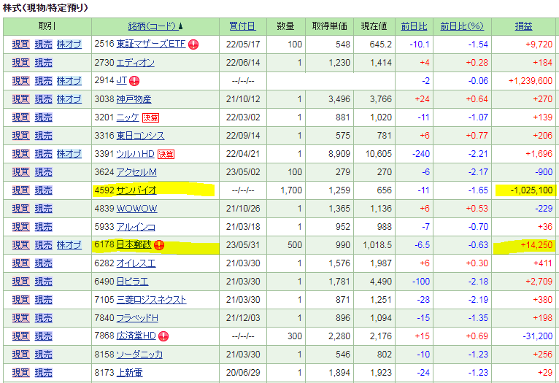Click 現売 in 東証マザーズETF row
559x383 pixels.
click(x=44, y=45)
